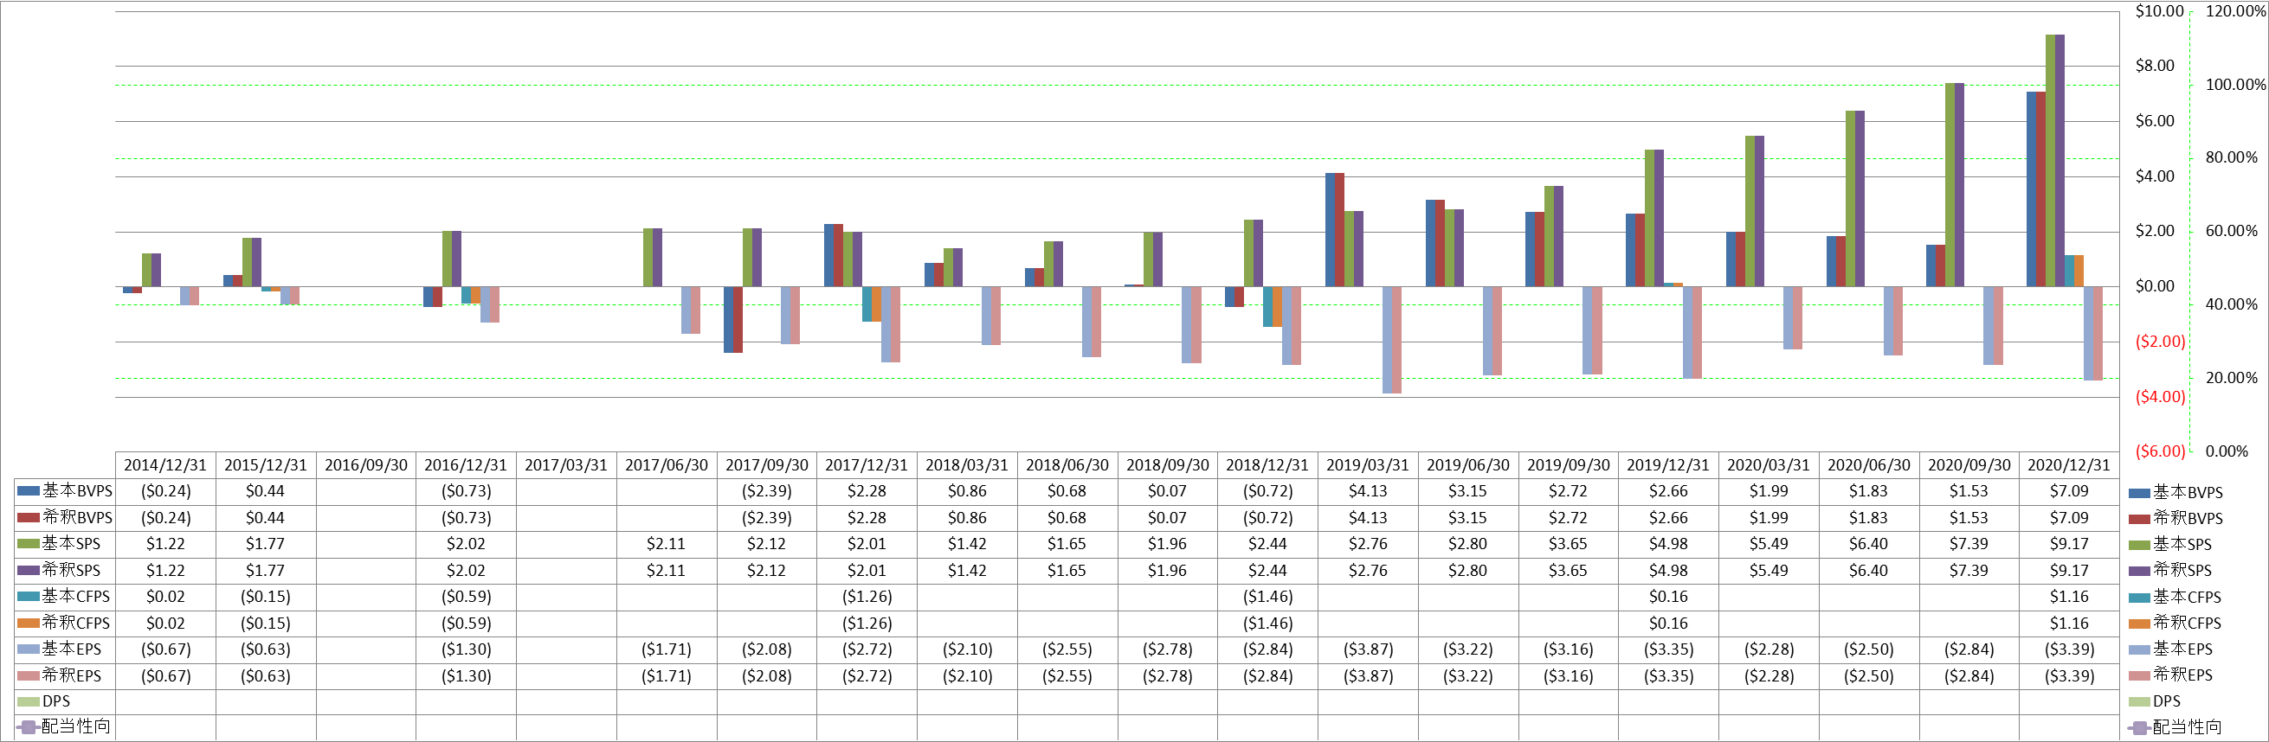
Task: Click the 2020/06/30 column header
Action: 1869,465
